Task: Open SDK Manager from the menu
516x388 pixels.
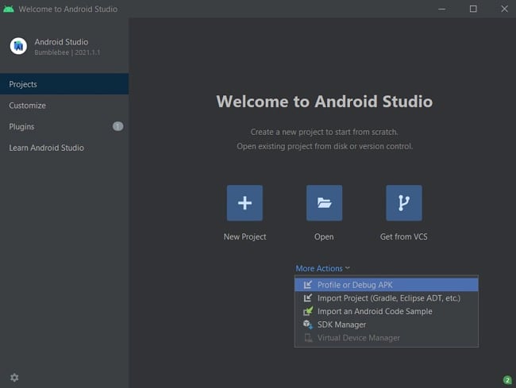Action: 387,325
